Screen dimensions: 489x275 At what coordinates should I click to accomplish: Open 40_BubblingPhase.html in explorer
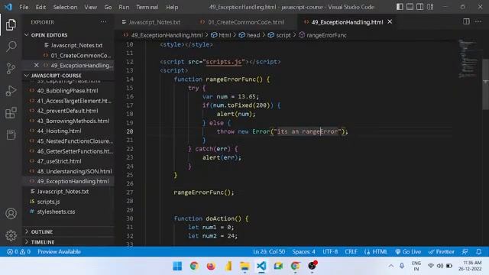[69, 90]
